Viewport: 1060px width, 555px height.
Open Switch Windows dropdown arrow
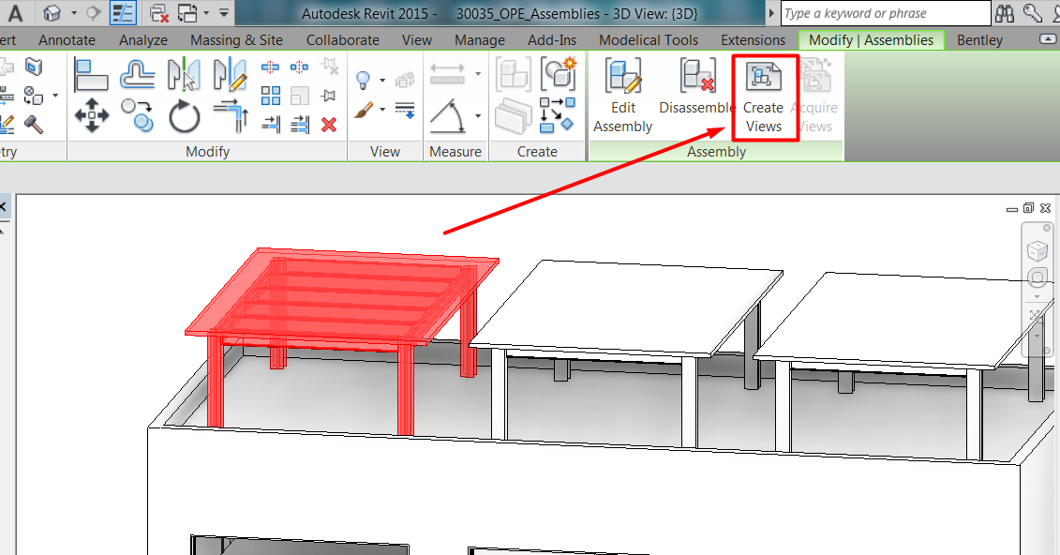[x=206, y=13]
